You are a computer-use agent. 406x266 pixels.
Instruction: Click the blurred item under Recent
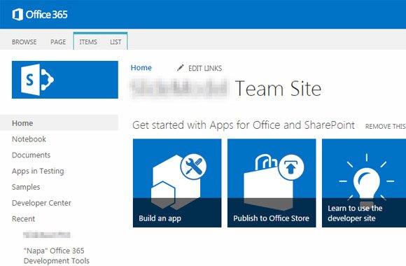(x=47, y=234)
